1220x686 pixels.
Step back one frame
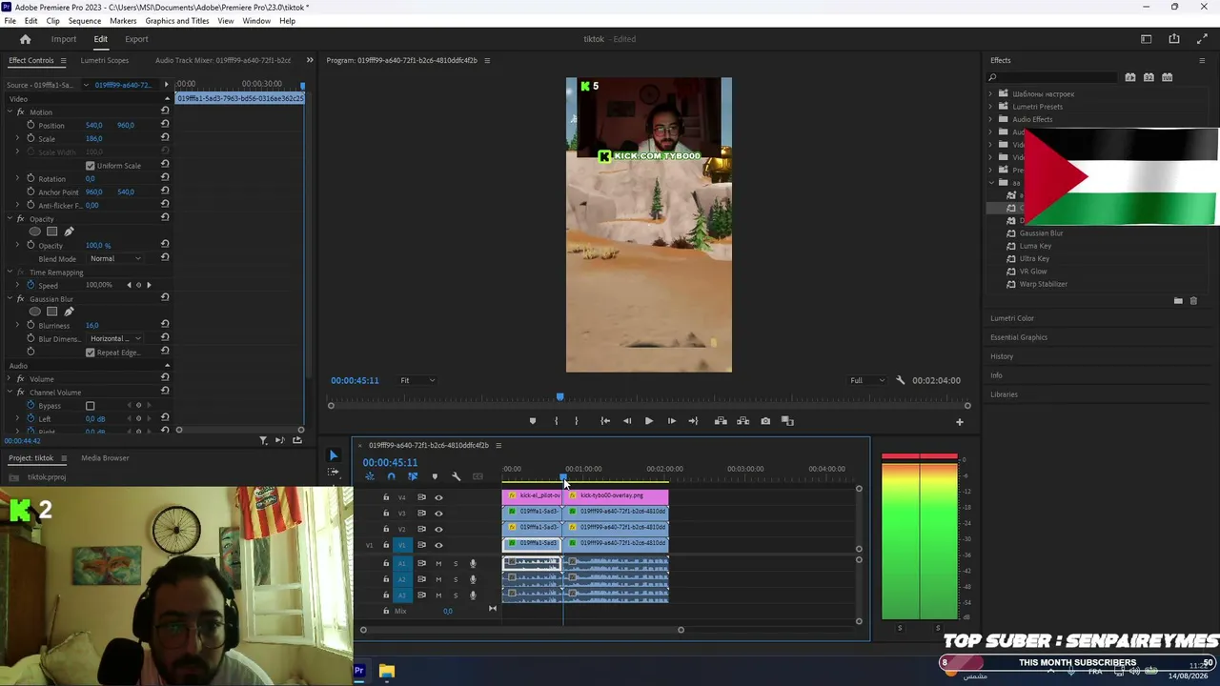627,421
